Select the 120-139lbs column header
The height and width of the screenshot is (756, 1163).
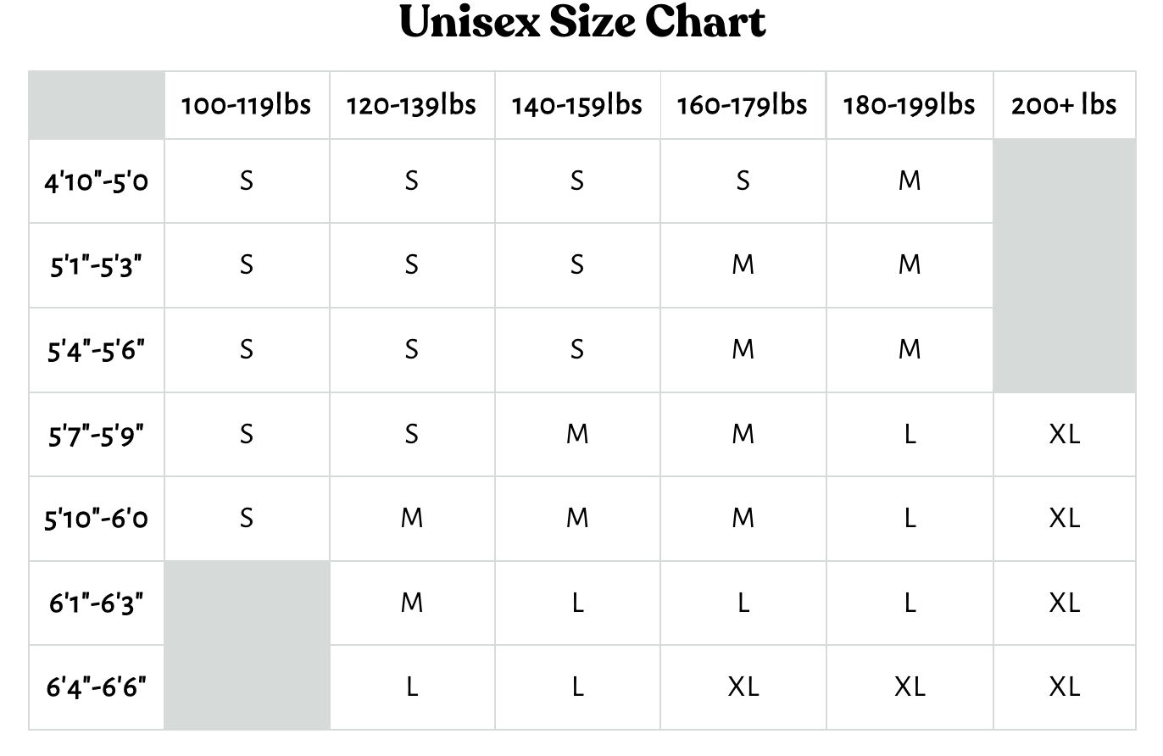411,105
